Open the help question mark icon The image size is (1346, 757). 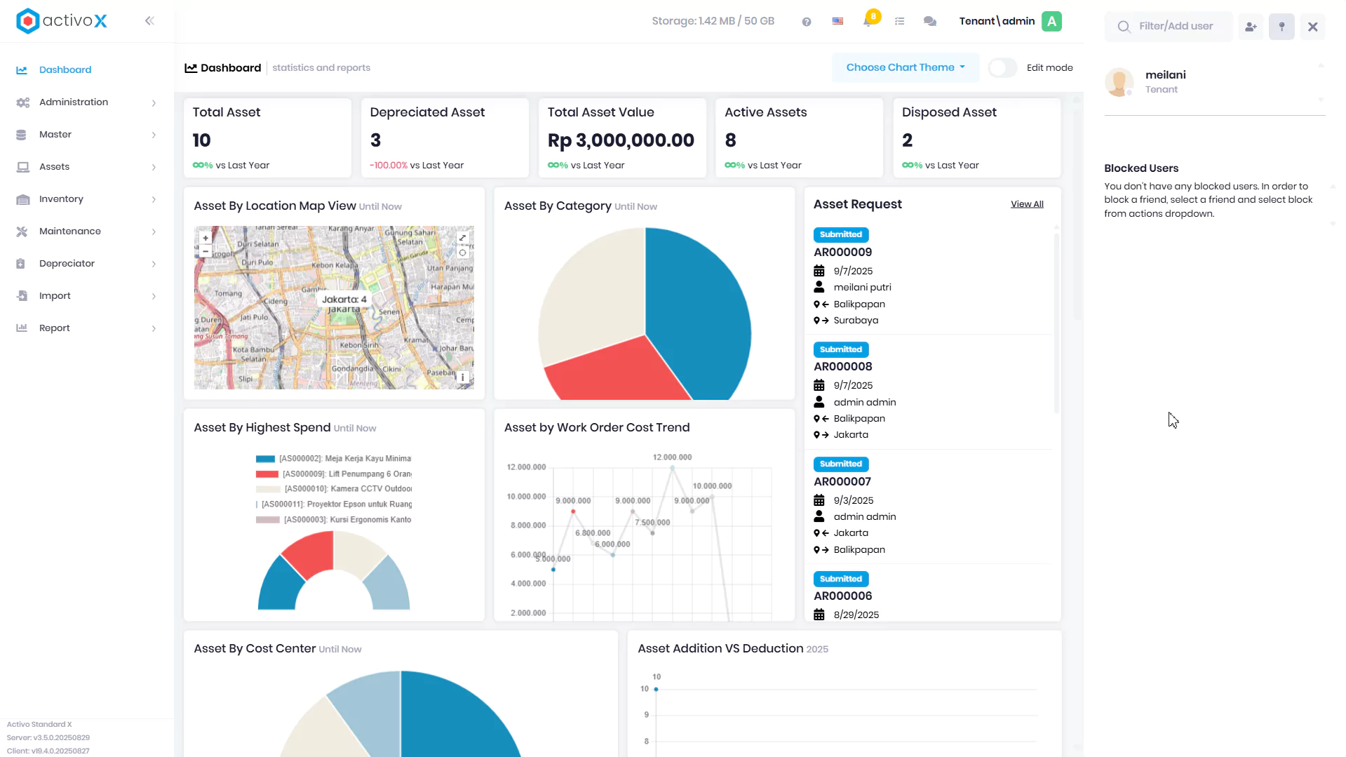807,22
